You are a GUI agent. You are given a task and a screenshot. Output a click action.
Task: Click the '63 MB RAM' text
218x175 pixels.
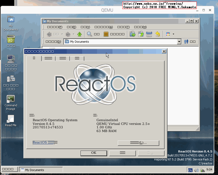coord(107,131)
